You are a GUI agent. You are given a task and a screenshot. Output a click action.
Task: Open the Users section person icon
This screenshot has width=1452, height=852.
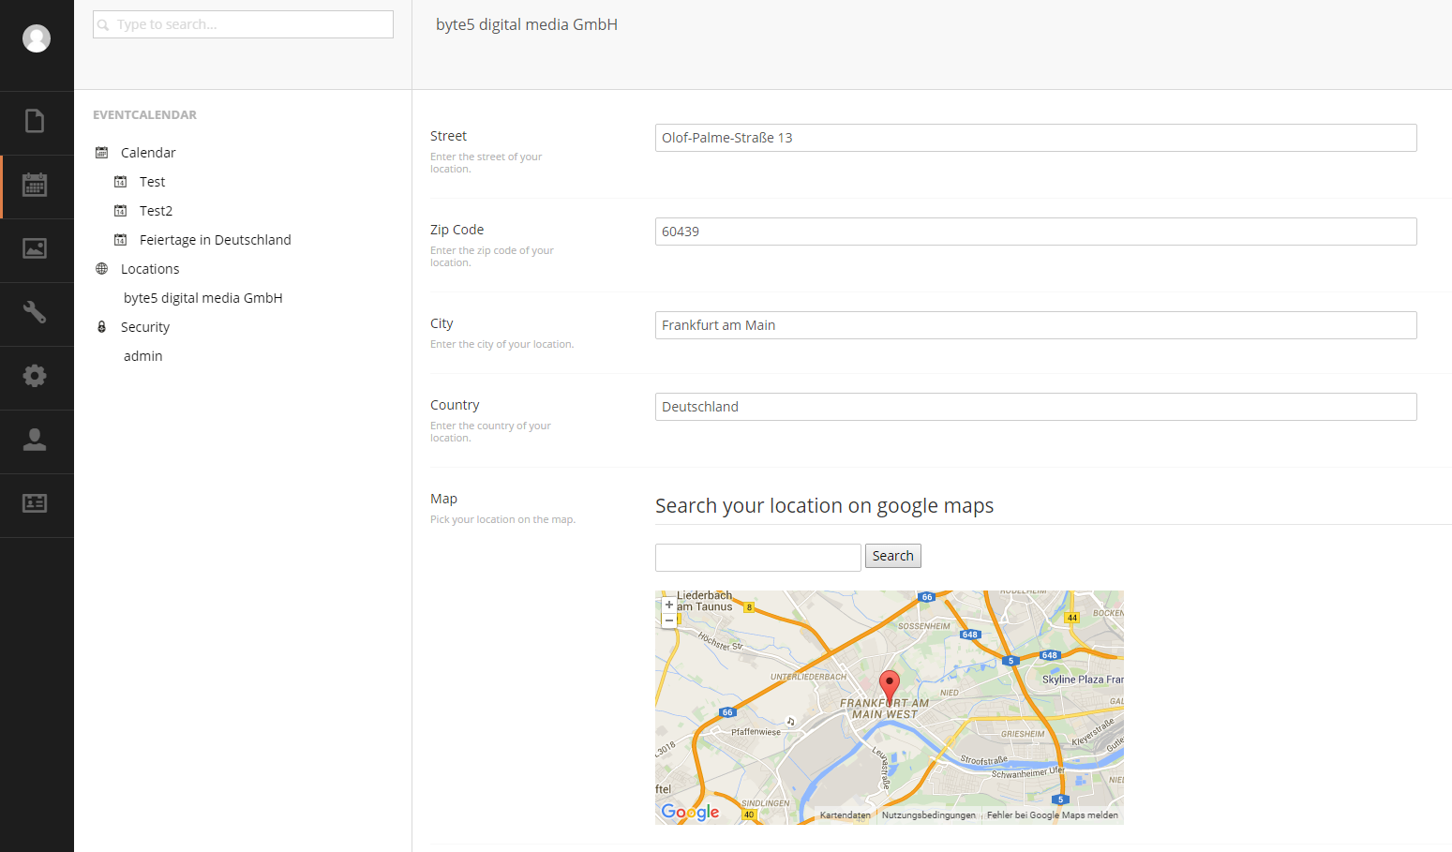35,440
